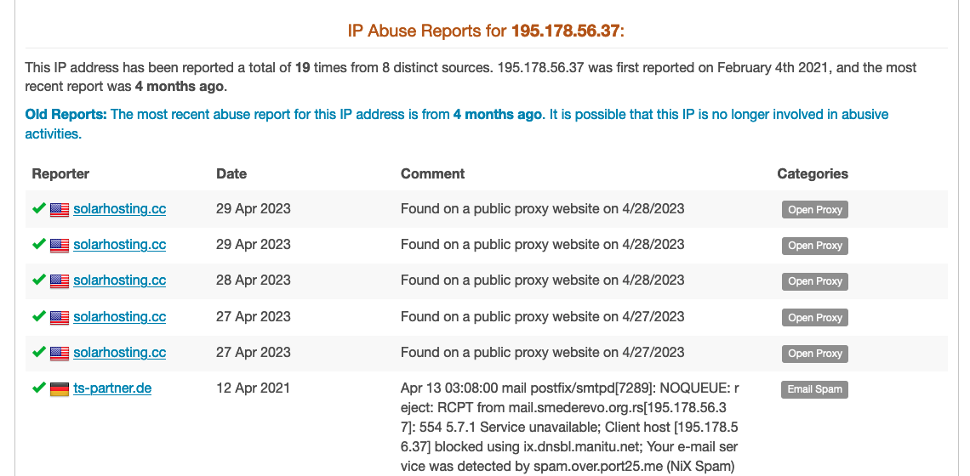Click the IP address 195.178.56.37 in the heading
Screen dimensions: 970x476
(565, 31)
